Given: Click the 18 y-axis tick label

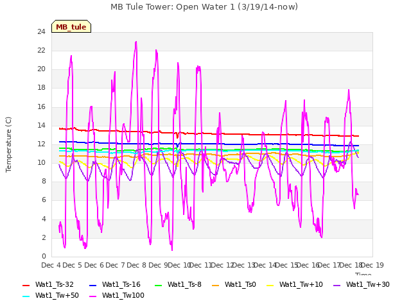Looking at the screenshot, I should [41, 88].
